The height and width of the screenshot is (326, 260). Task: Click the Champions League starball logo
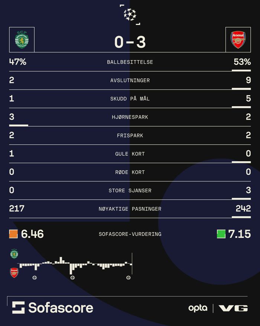(130, 15)
